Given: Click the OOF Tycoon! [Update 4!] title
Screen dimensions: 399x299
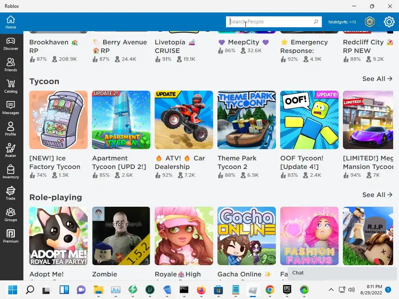Looking at the screenshot, I should [302, 162].
